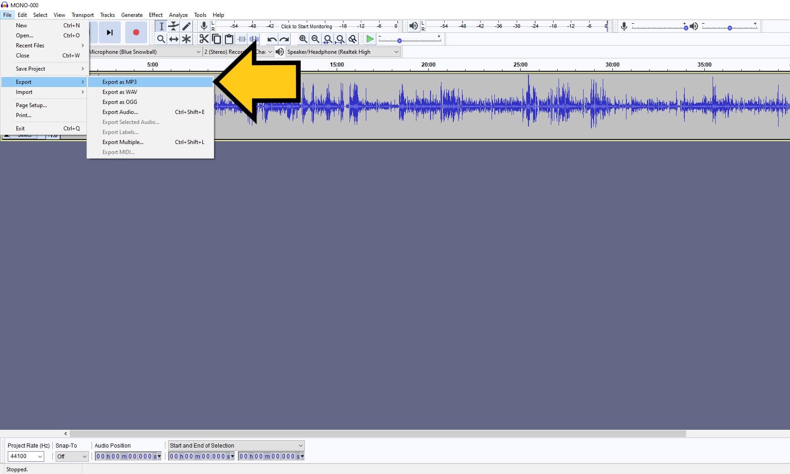Screen dimensions: 790x474
Task: Activate the Multi-tool
Action: [x=186, y=39]
